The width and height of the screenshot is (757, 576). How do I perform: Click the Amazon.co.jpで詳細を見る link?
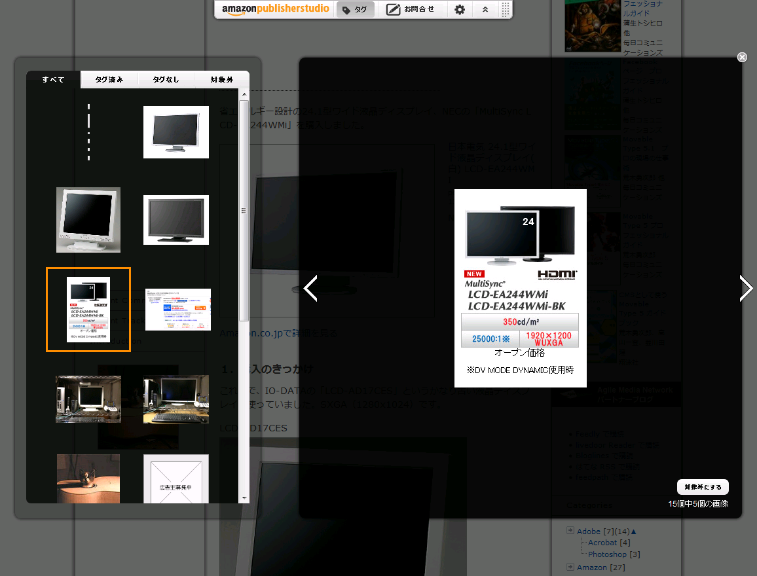coord(278,333)
